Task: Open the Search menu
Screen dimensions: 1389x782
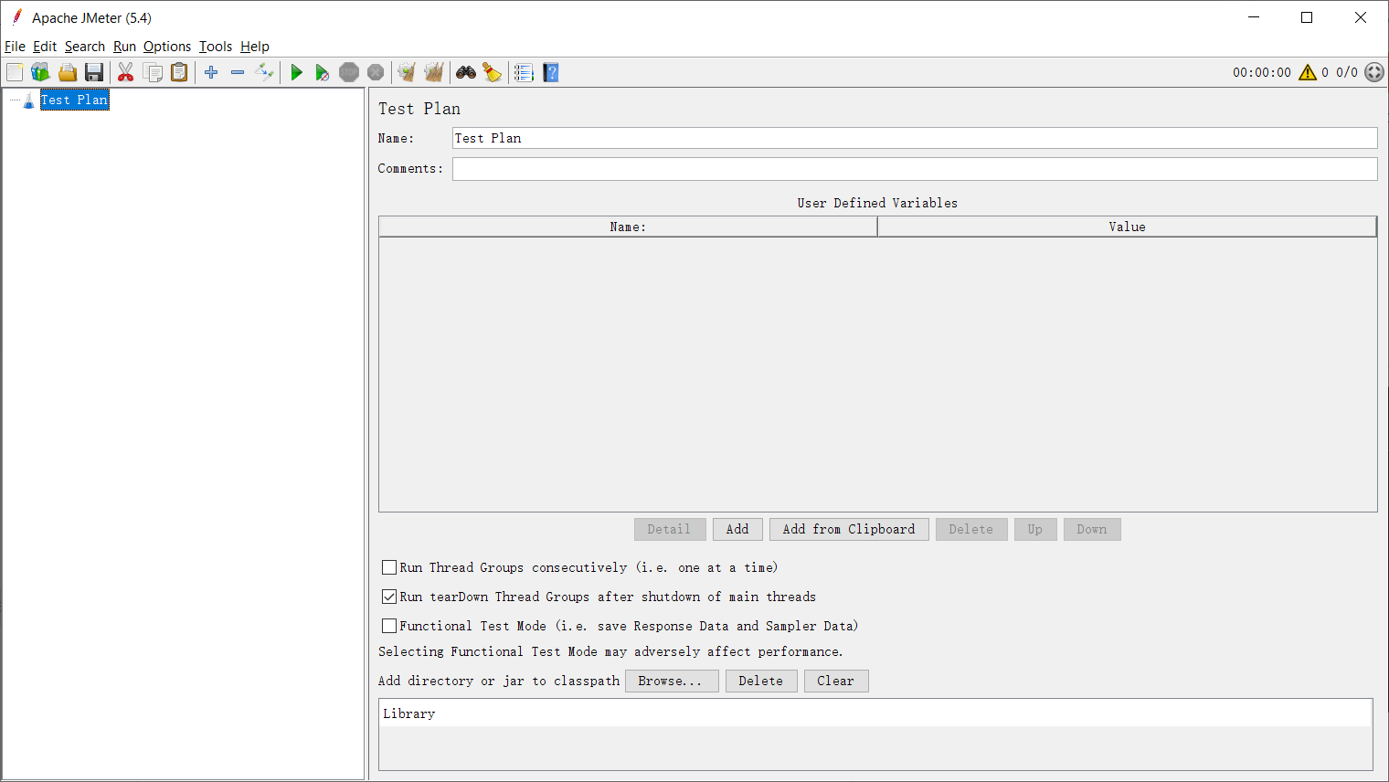Action: coord(85,47)
